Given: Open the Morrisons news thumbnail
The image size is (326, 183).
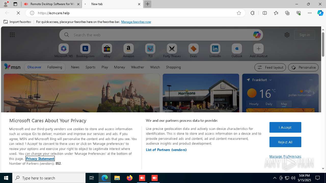Looking at the screenshot, I should [x=201, y=93].
